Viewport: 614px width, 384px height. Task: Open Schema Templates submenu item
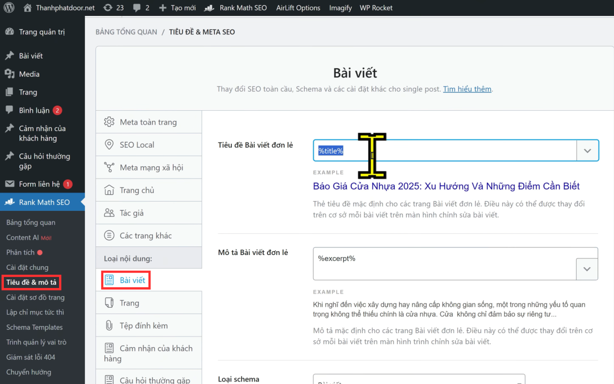pos(34,327)
